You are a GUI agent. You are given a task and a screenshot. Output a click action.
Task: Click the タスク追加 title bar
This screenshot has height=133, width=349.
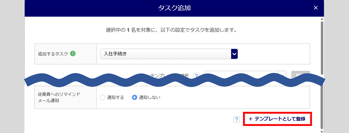click(174, 8)
